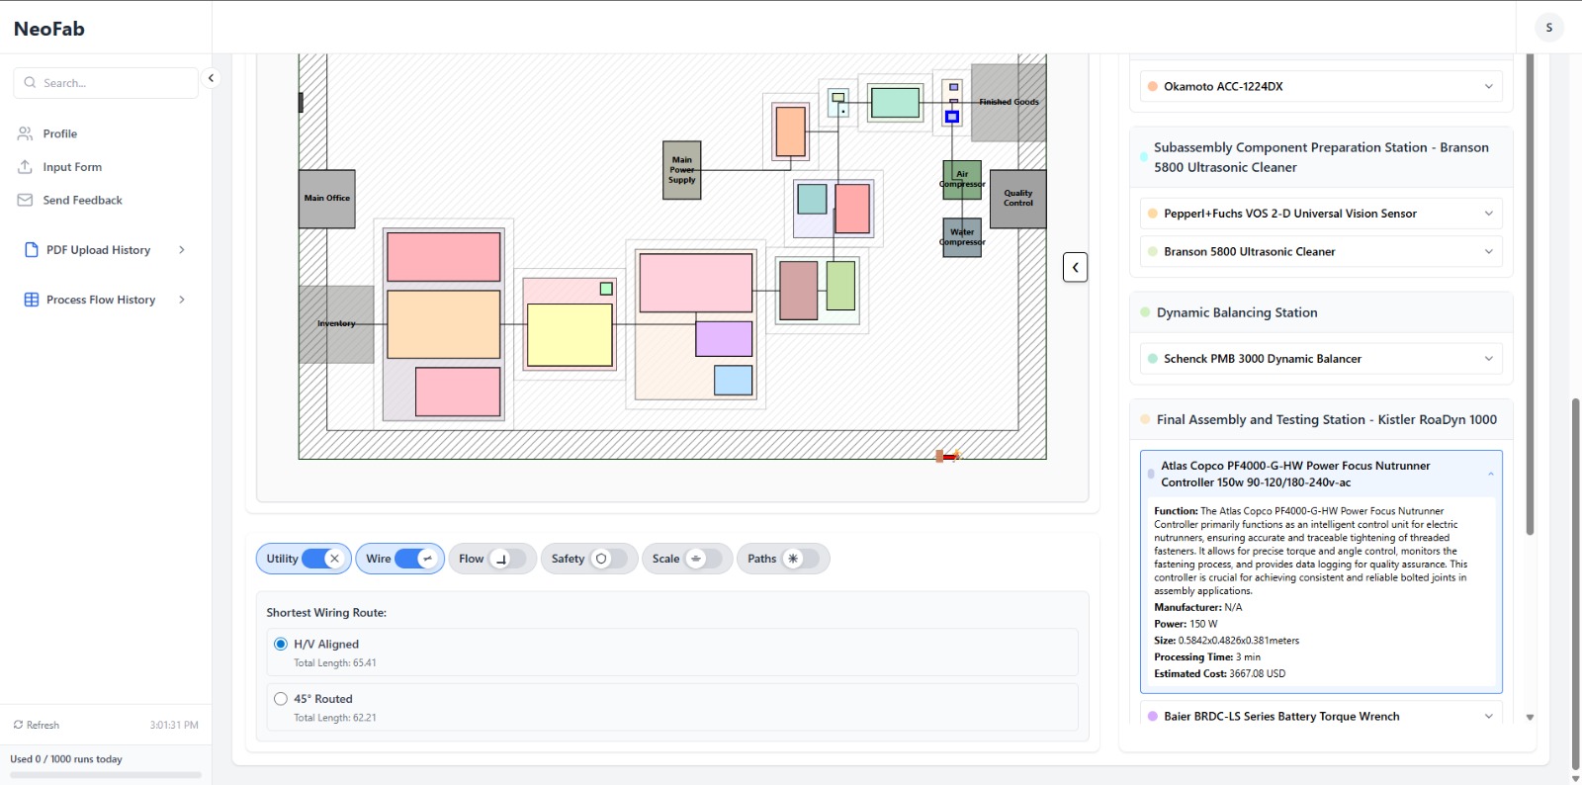The width and height of the screenshot is (1582, 785).
Task: Click the Process Flow History table icon
Action: point(32,300)
